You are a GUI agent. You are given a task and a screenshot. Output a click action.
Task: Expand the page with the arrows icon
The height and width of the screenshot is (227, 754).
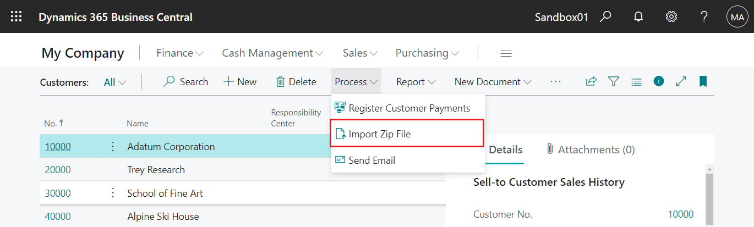pyautogui.click(x=681, y=81)
